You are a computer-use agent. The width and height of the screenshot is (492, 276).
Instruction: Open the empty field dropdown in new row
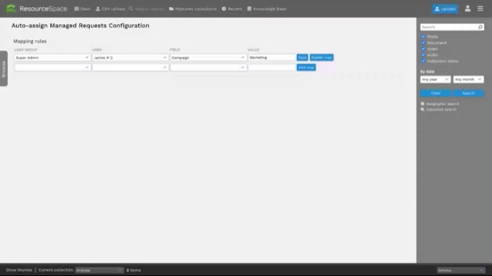pos(208,67)
